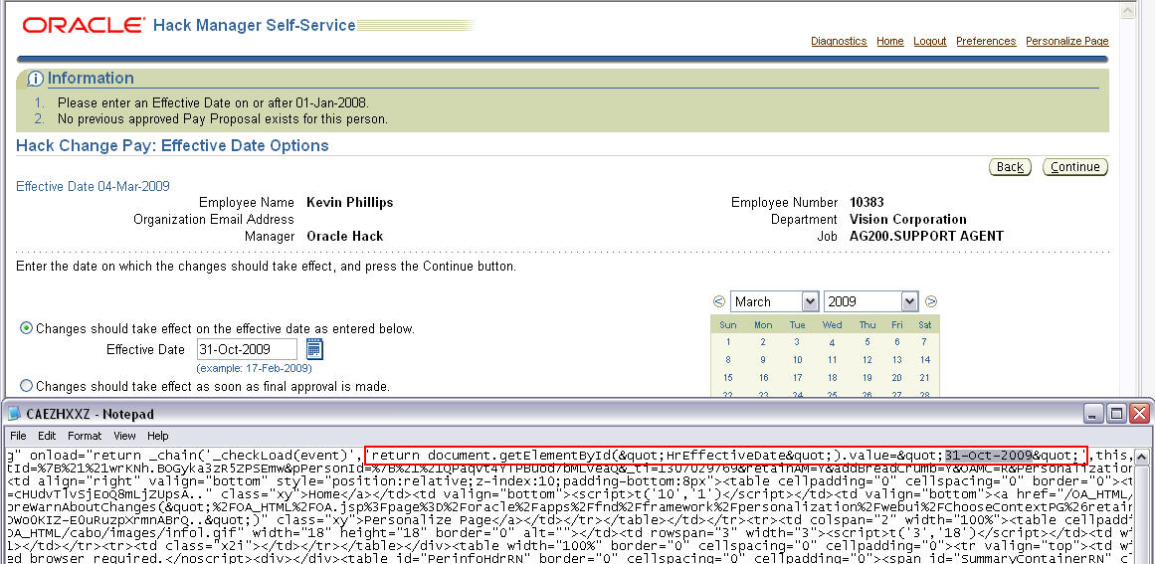Click department Vision Corporation text
Viewport: 1155px width, 564px height.
[x=907, y=220]
